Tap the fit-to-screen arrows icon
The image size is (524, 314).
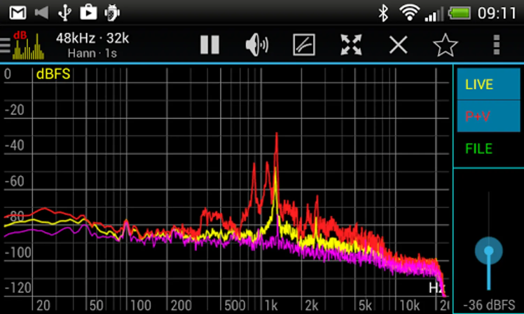(351, 45)
